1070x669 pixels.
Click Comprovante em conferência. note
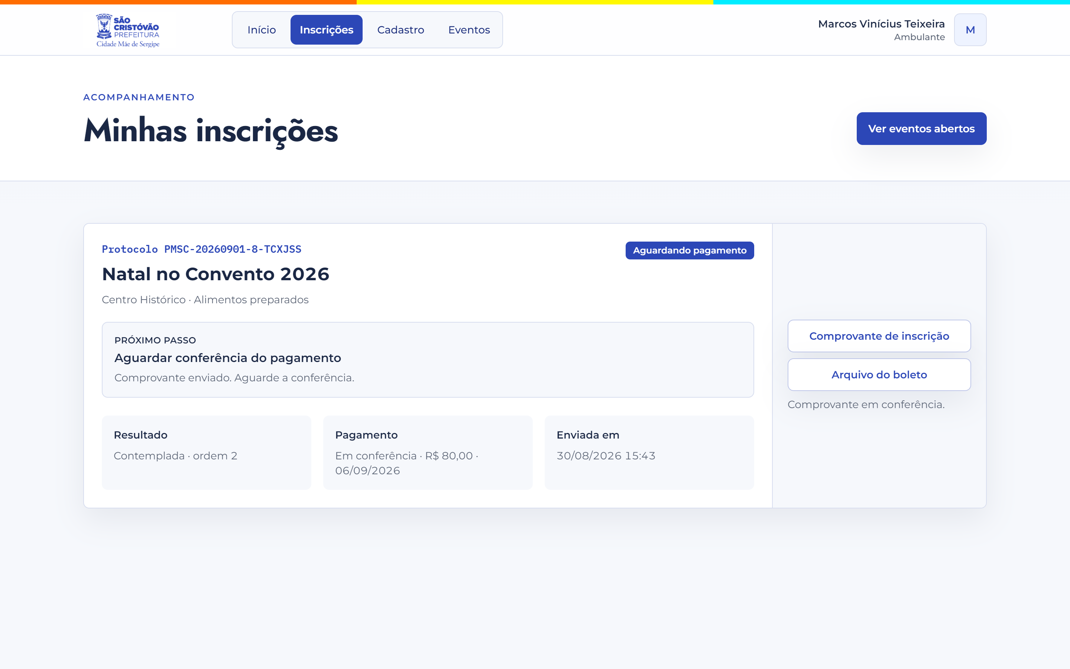pos(866,404)
